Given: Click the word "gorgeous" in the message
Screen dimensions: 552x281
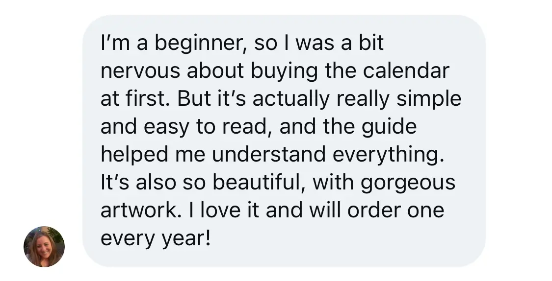Looking at the screenshot, I should [x=408, y=183].
